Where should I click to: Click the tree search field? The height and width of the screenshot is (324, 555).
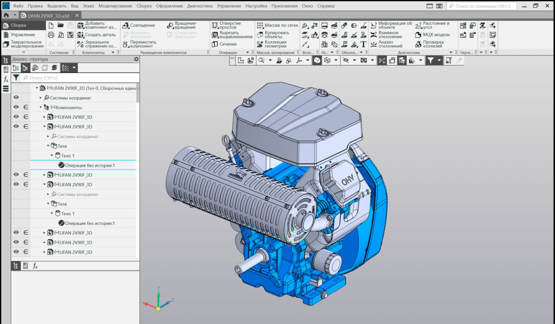(80, 78)
